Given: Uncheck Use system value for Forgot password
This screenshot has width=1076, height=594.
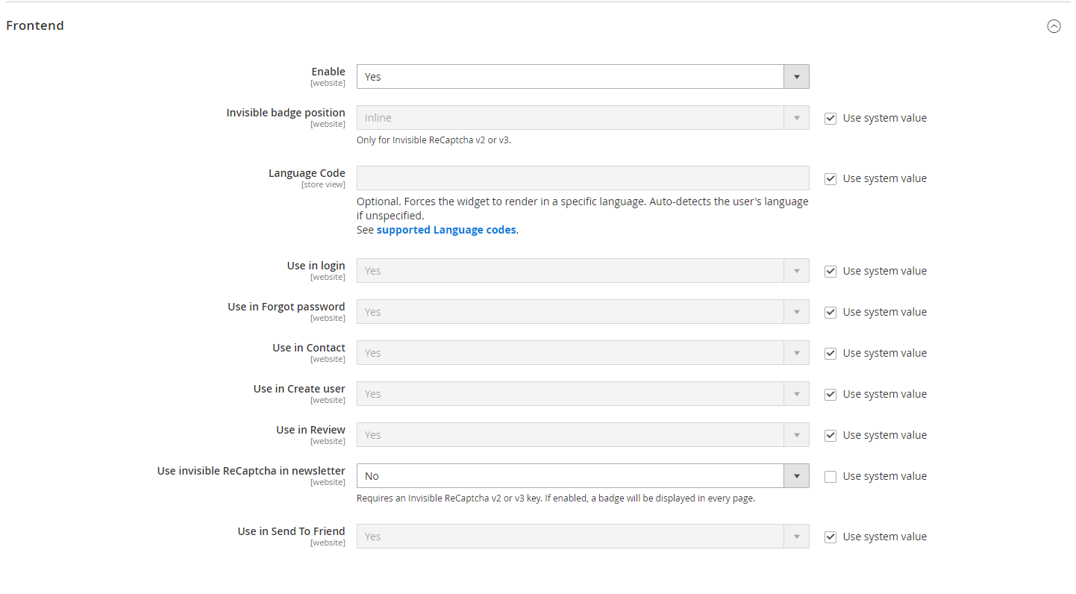Looking at the screenshot, I should click(x=831, y=312).
